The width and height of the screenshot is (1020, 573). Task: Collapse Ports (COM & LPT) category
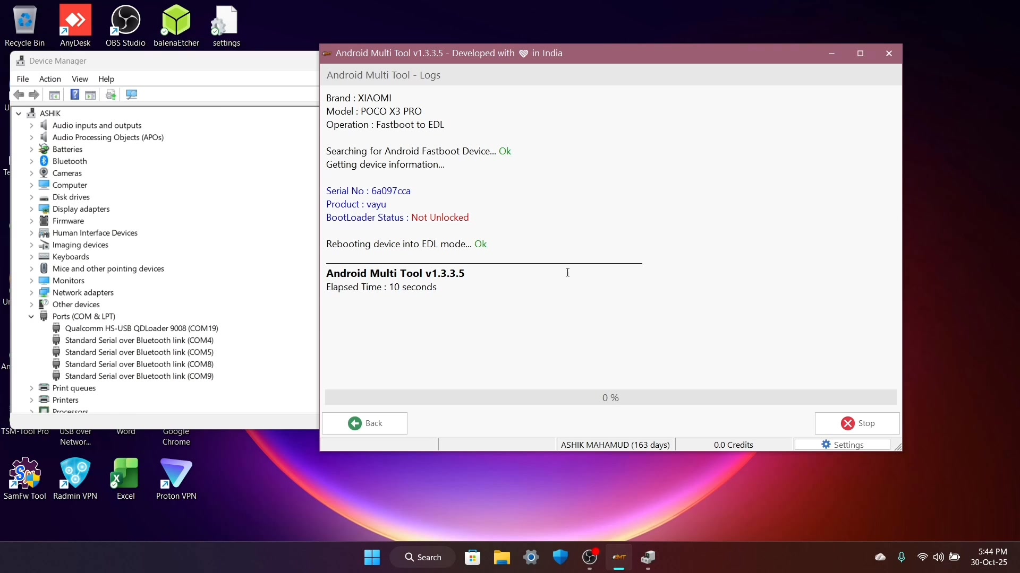(x=31, y=317)
